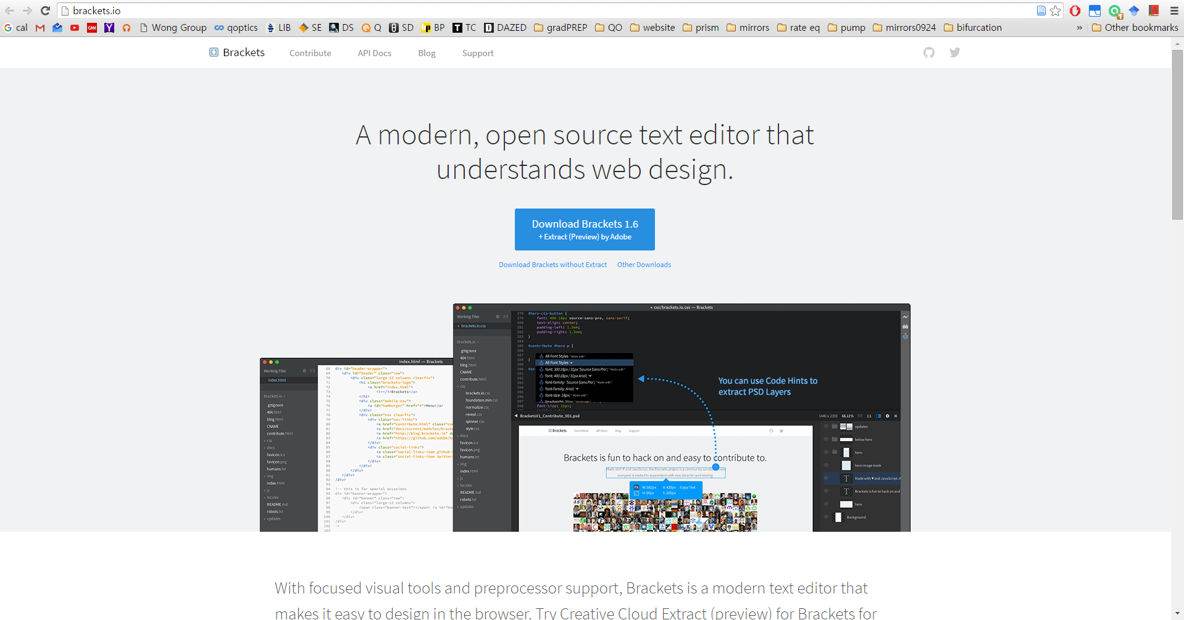Expand the prism bookmark folder

(701, 28)
